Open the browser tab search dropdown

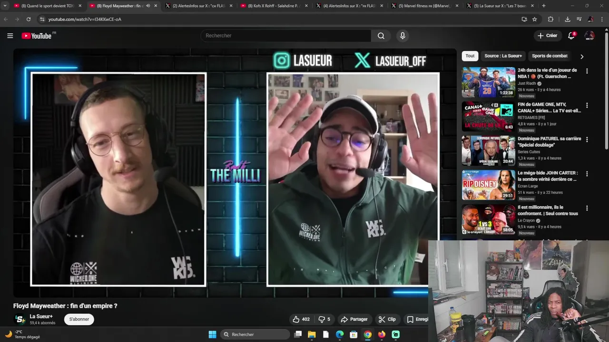click(5, 6)
